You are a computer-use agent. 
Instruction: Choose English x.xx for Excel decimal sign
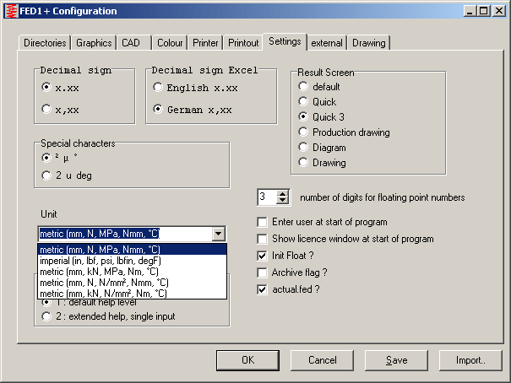(158, 87)
